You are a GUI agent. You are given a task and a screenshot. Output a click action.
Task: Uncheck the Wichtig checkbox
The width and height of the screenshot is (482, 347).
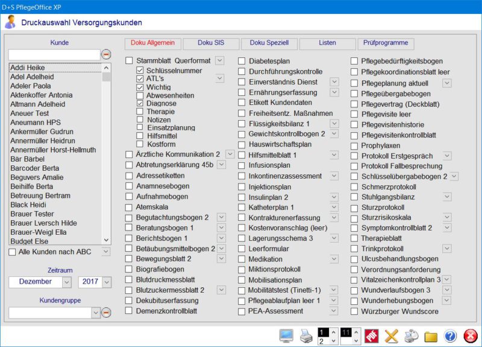tap(140, 87)
